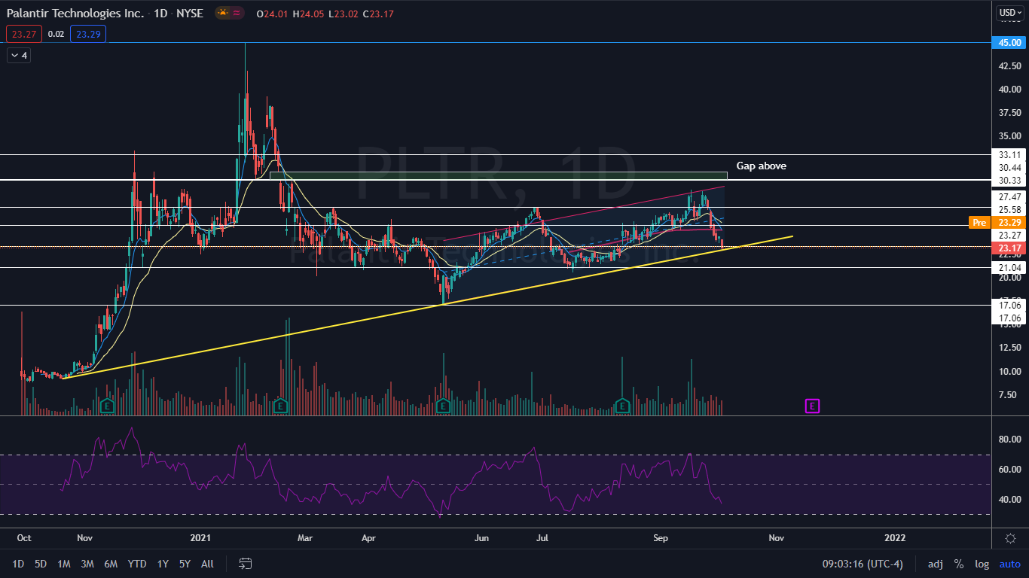Click the earnings E marker near August 2021
The height and width of the screenshot is (578, 1029).
(x=622, y=406)
